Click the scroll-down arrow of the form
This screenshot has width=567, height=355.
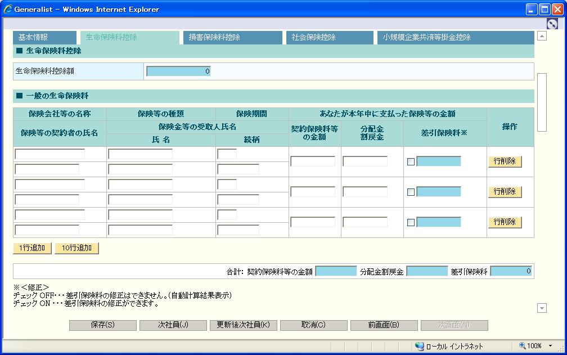(542, 308)
